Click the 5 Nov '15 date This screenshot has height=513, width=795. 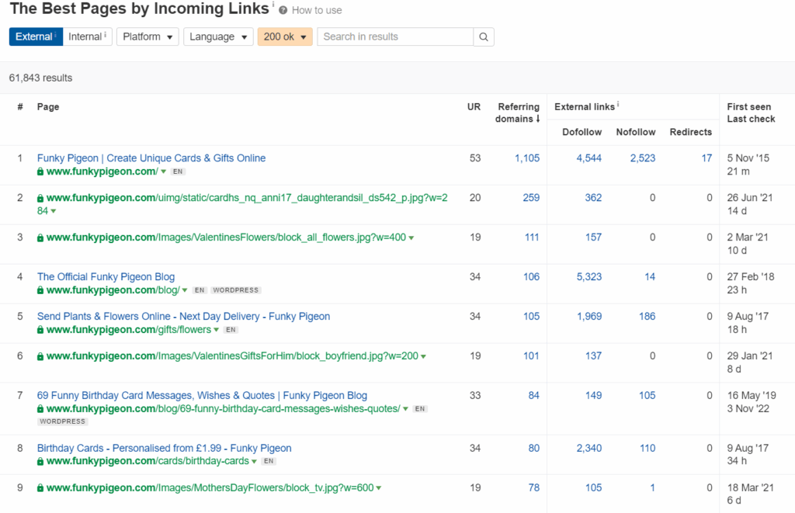(748, 158)
